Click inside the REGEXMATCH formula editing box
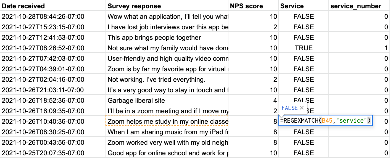 pyautogui.click(x=325, y=121)
